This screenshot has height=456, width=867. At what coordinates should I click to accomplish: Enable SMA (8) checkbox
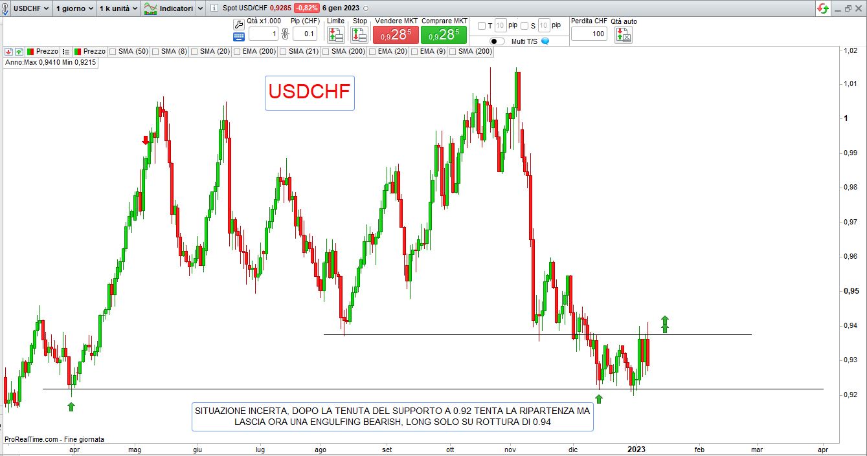point(155,51)
